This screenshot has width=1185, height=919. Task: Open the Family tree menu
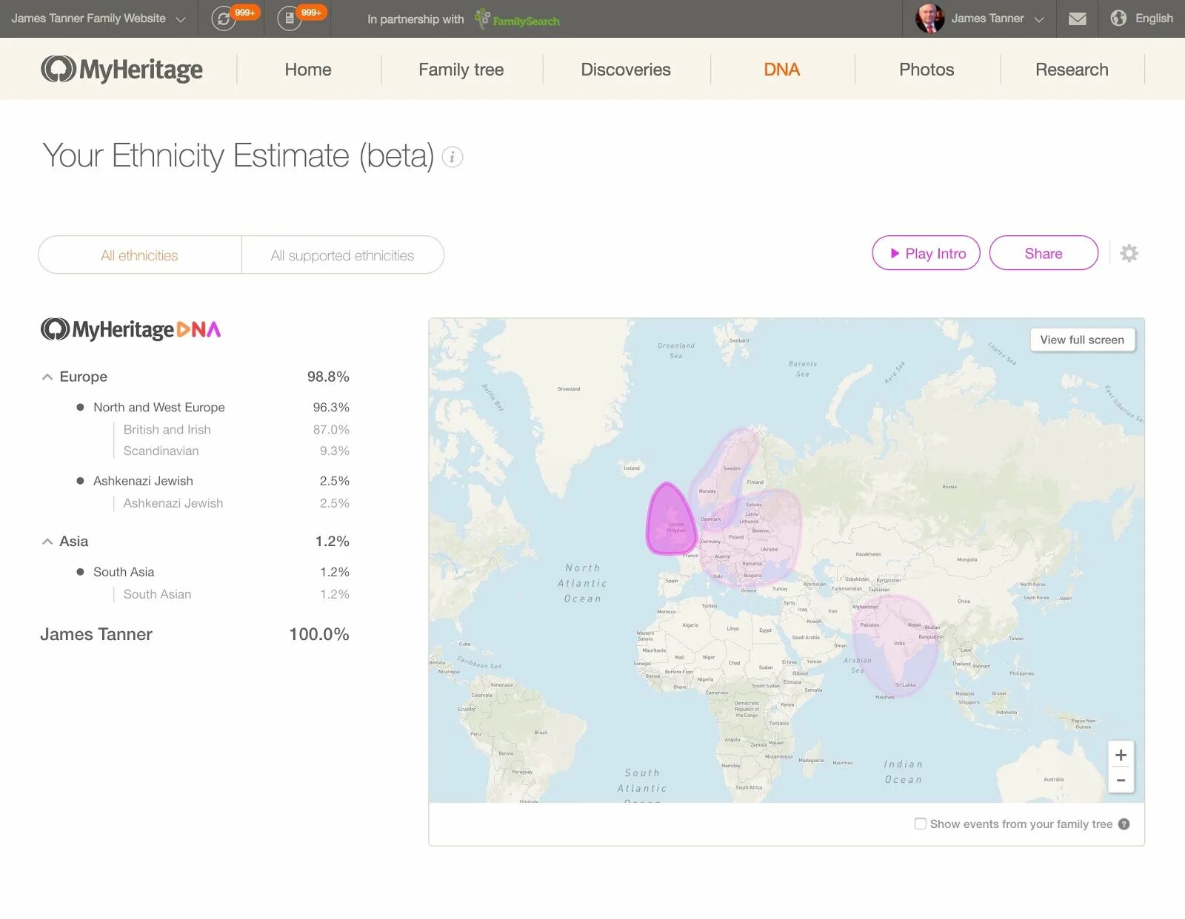point(461,70)
